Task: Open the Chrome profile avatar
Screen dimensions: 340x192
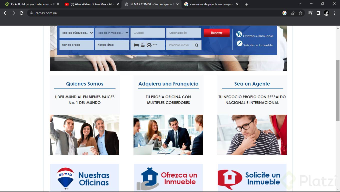Action: 326,13
